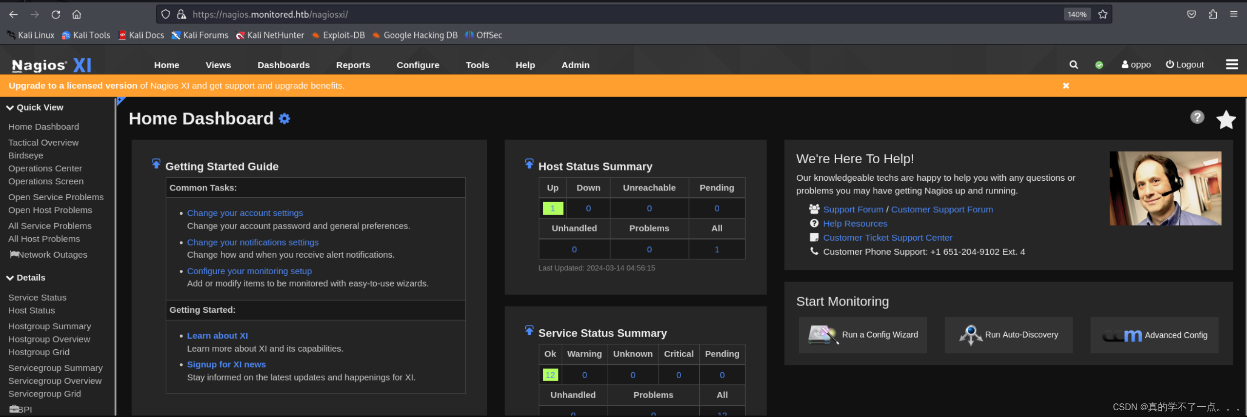Viewport: 1247px width, 417px height.
Task: Bookmark this page with the star icon
Action: click(1103, 15)
